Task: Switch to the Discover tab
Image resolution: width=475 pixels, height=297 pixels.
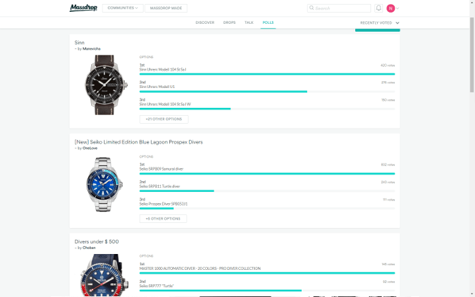Action: [x=205, y=22]
